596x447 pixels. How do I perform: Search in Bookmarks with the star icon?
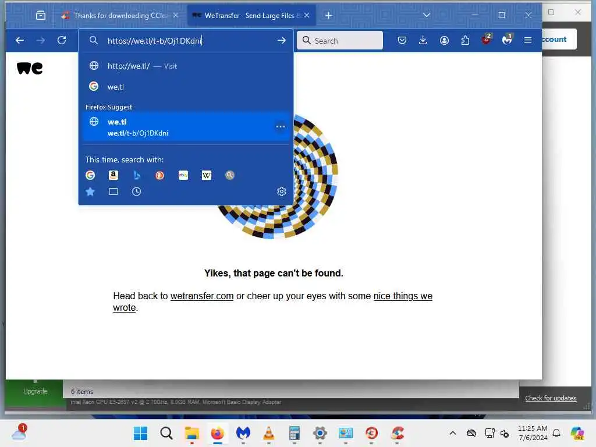tap(90, 191)
